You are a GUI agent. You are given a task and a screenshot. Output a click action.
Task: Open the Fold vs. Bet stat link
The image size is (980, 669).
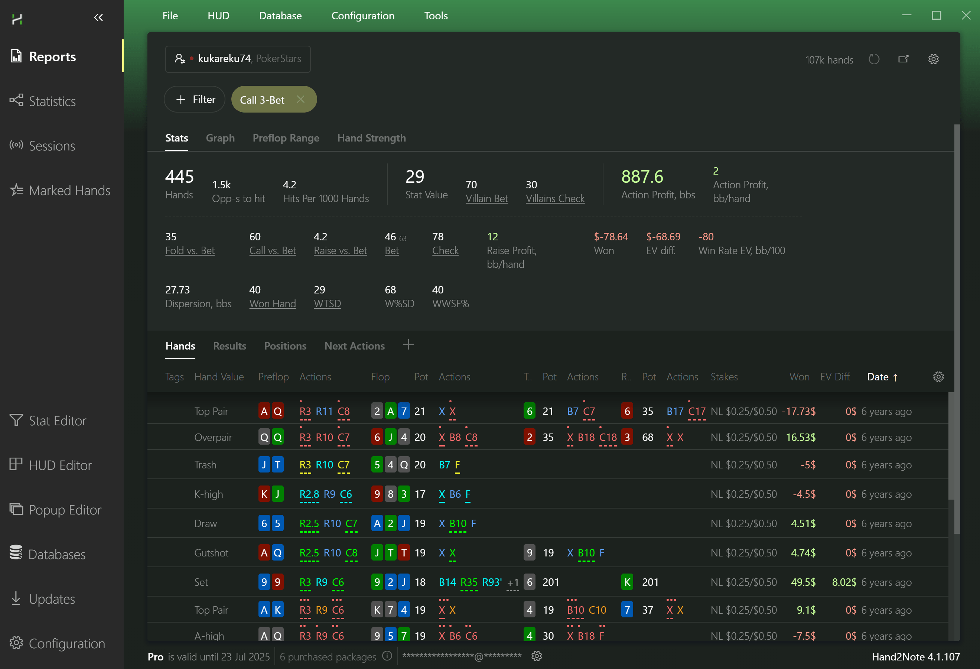190,251
